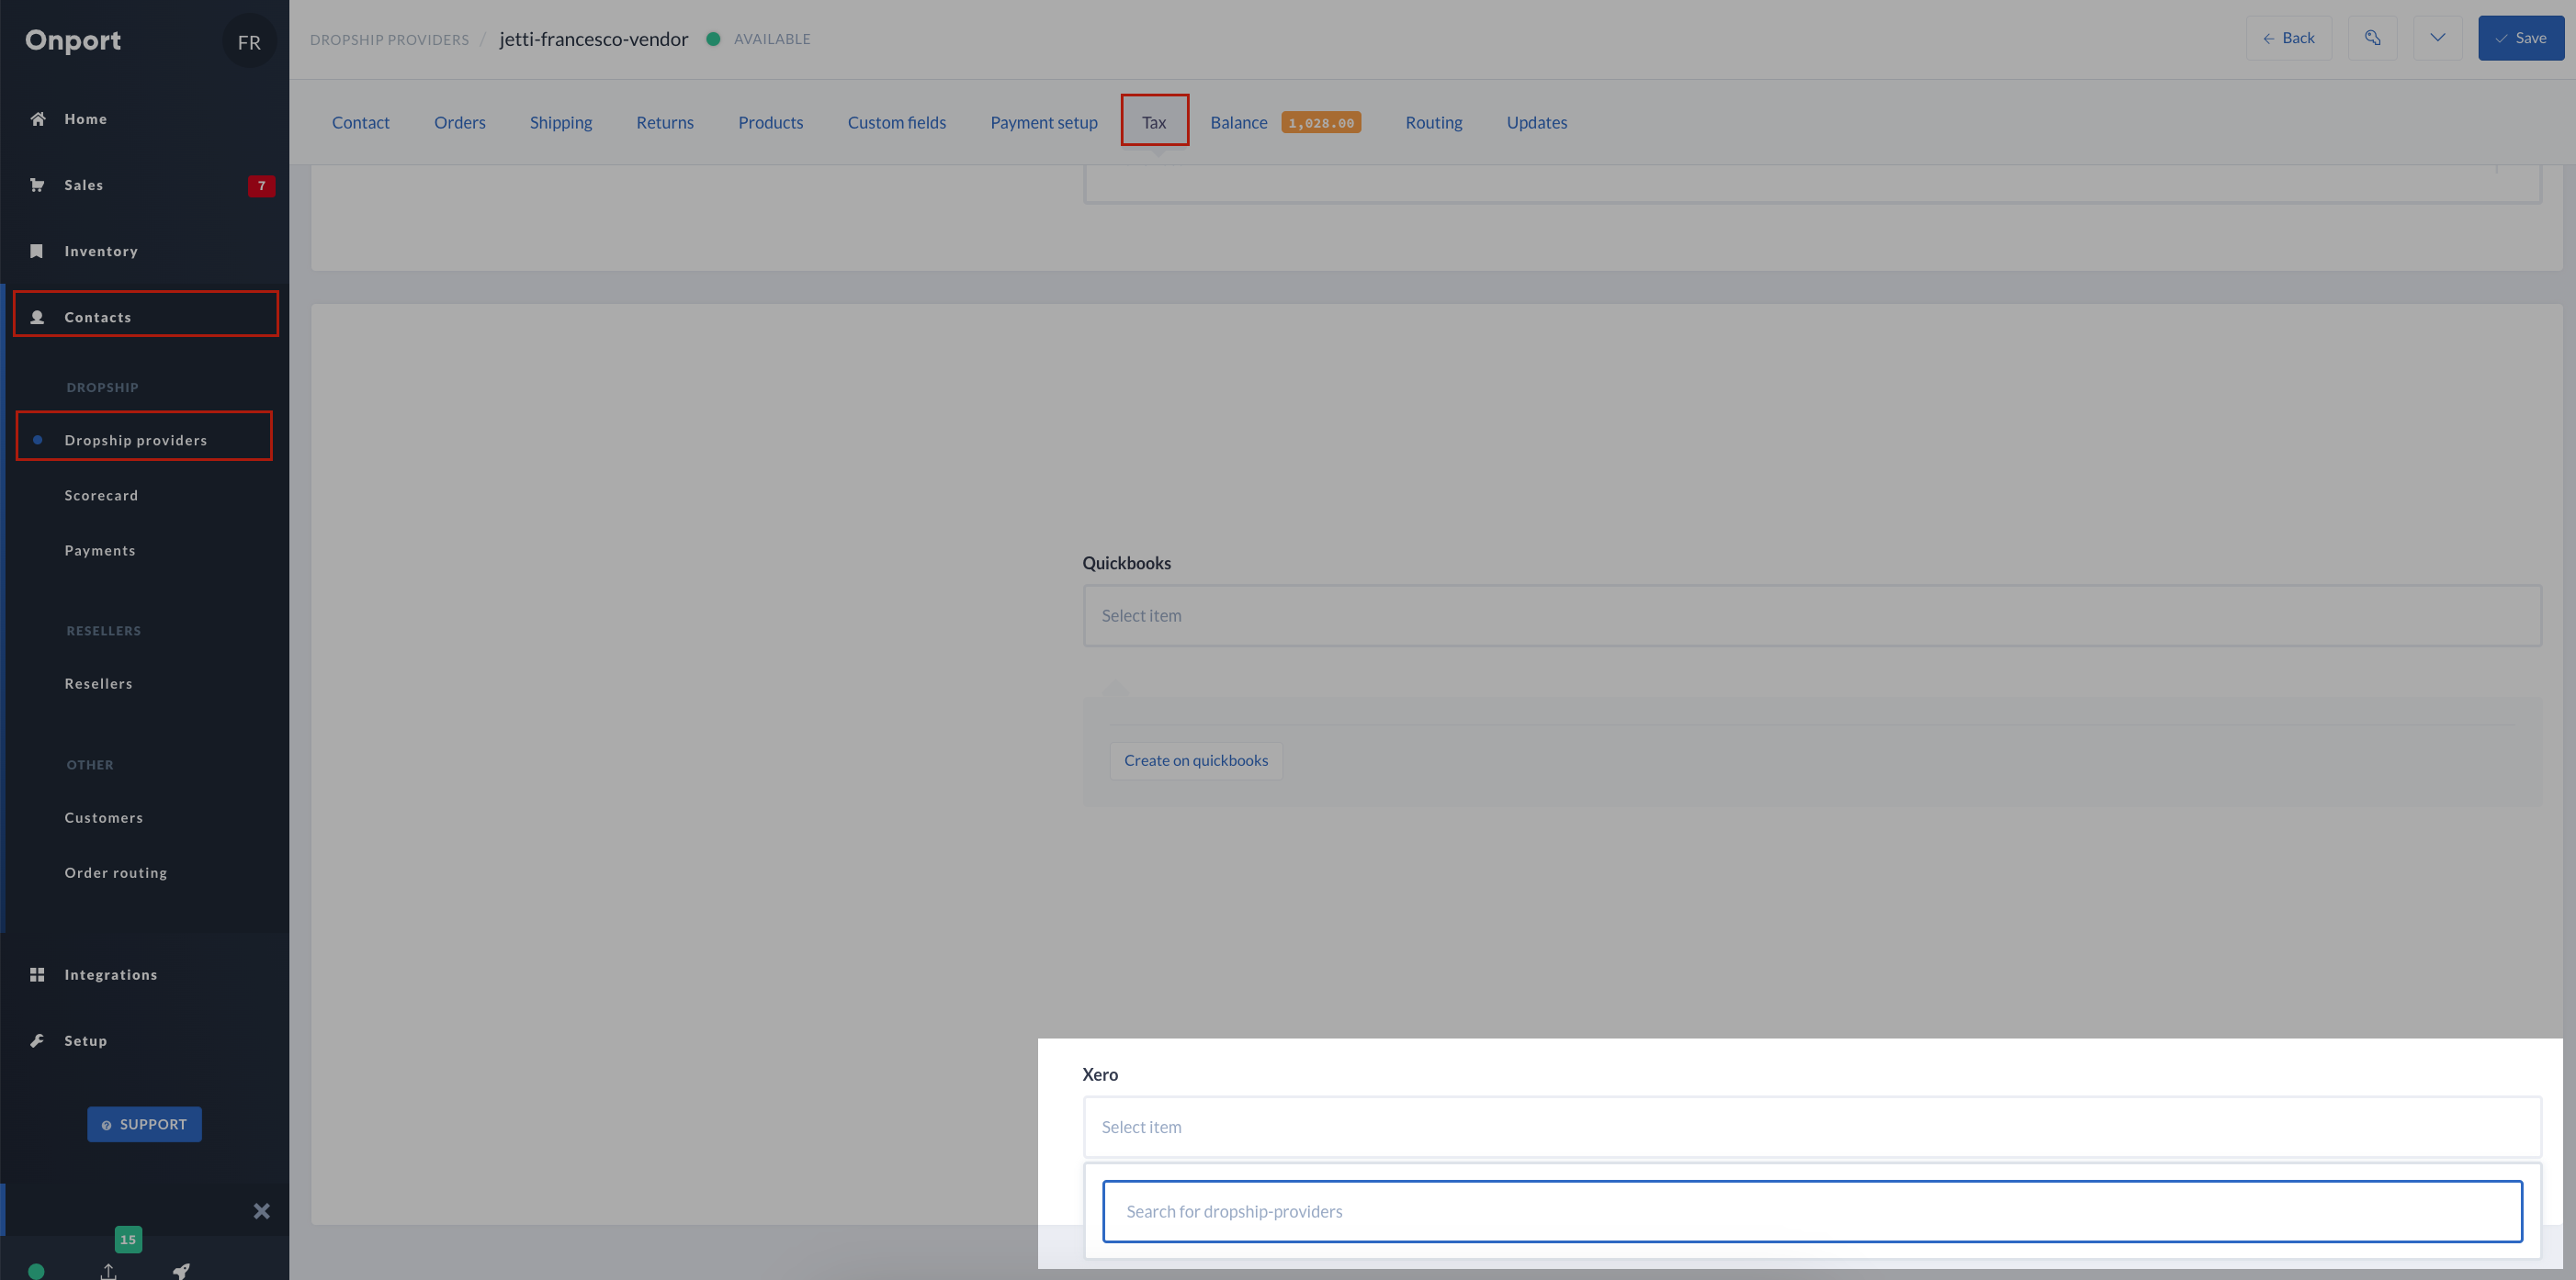Click the green 15 notification badge

128,1239
